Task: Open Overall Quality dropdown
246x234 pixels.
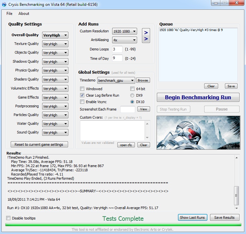Action: coord(55,35)
